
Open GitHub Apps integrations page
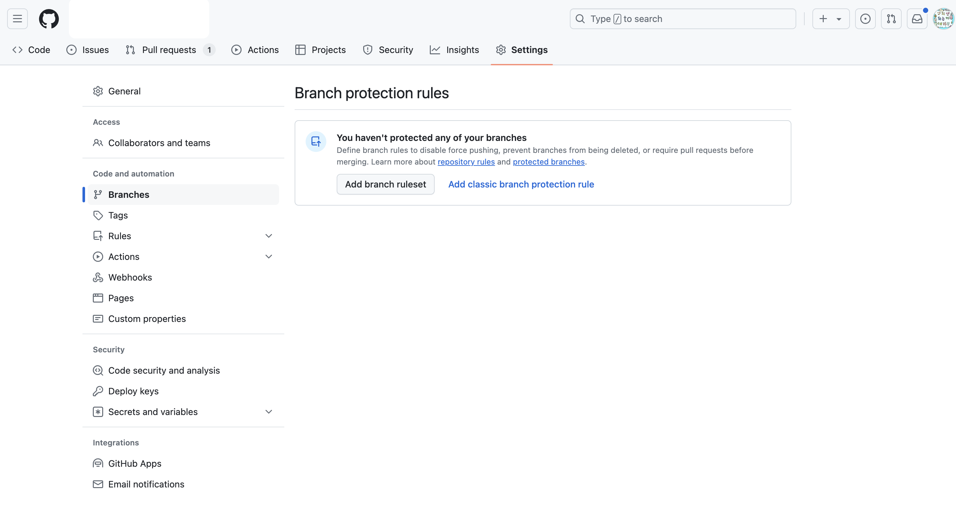pyautogui.click(x=135, y=463)
